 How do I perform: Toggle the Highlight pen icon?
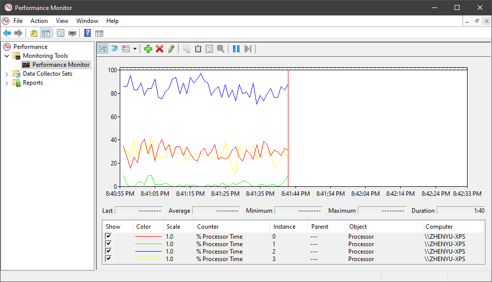(171, 49)
